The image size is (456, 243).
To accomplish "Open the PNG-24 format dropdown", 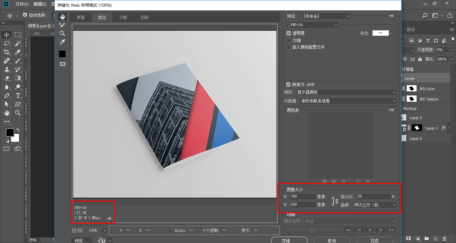I will coord(313,25).
